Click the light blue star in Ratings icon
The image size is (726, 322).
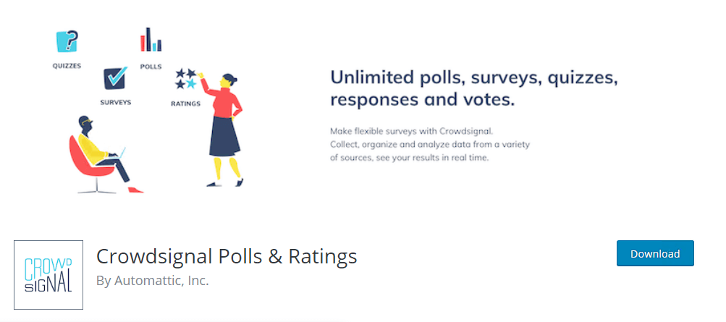(191, 84)
